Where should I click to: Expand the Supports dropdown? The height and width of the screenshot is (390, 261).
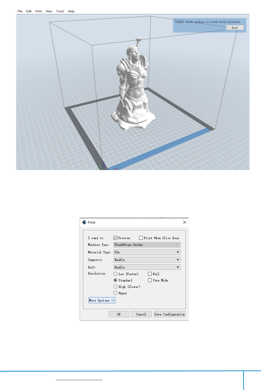click(x=147, y=260)
